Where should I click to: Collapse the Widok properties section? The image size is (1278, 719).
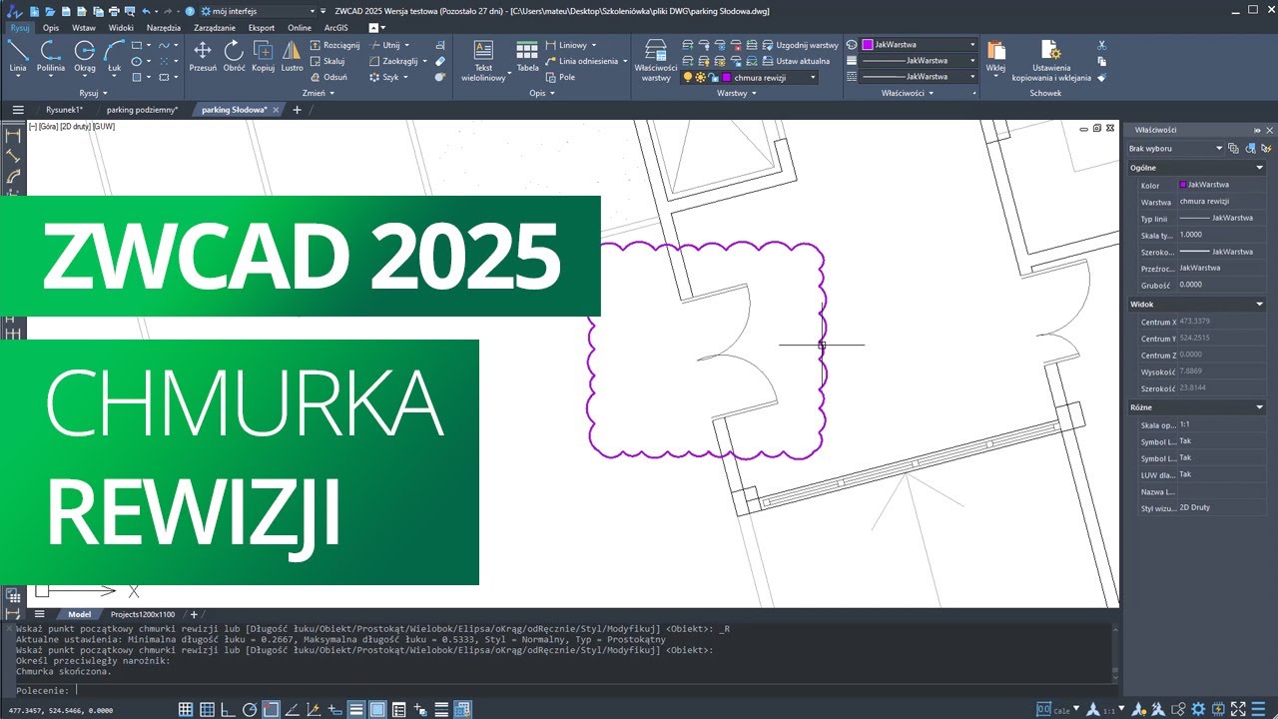pos(1260,304)
